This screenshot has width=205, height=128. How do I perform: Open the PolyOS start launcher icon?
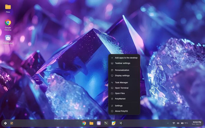(5, 123)
